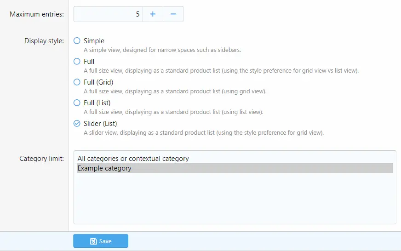The height and width of the screenshot is (251, 401).
Task: Select 'Example category' in the category list
Action: coord(104,168)
